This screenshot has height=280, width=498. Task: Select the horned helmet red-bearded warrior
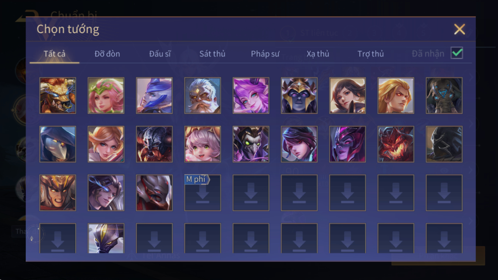coord(154,144)
